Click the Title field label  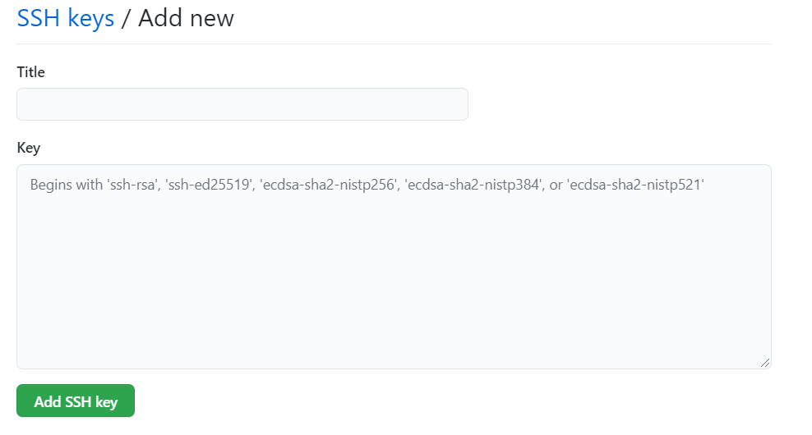tap(30, 72)
